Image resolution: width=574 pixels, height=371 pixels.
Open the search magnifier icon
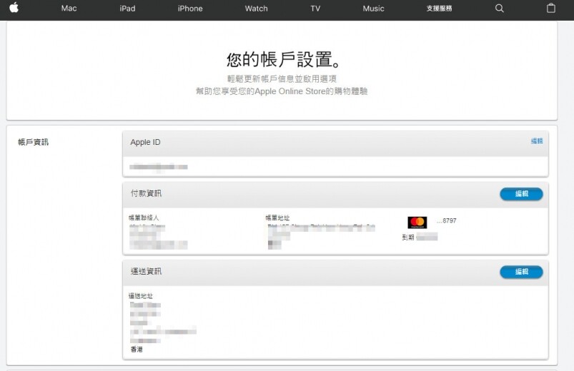[x=500, y=8]
